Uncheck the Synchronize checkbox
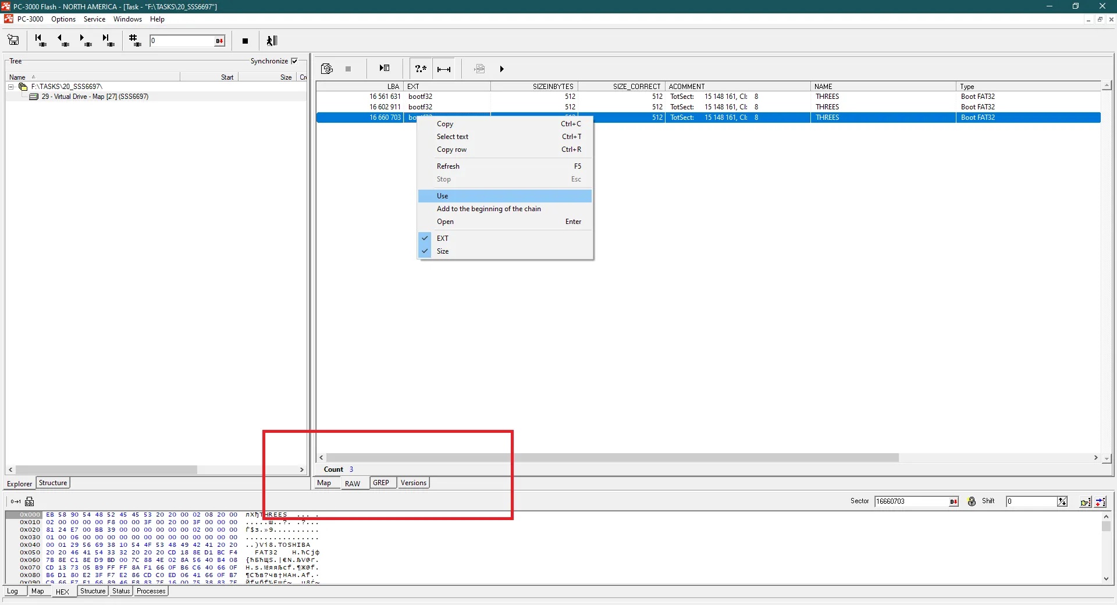 coord(294,61)
